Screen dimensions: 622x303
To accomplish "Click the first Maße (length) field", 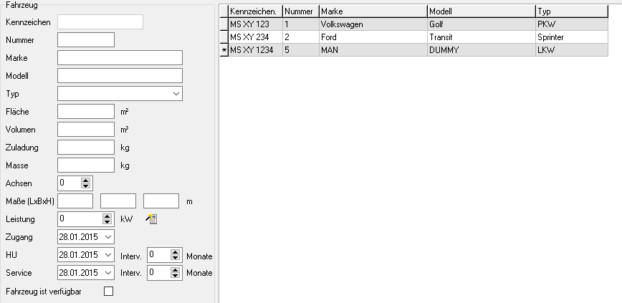I will point(75,201).
